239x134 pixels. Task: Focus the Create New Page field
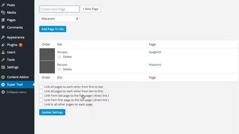click(x=59, y=9)
